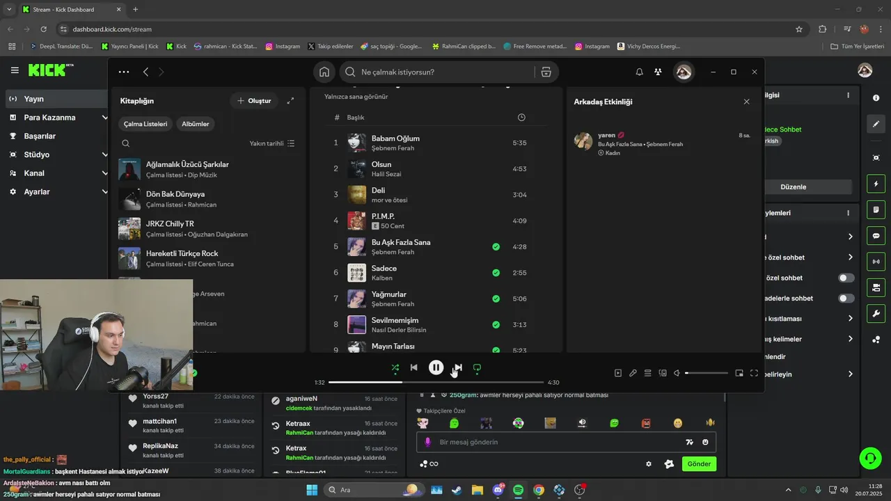Select Albümler filter chip
This screenshot has width=891, height=501.
(196, 124)
